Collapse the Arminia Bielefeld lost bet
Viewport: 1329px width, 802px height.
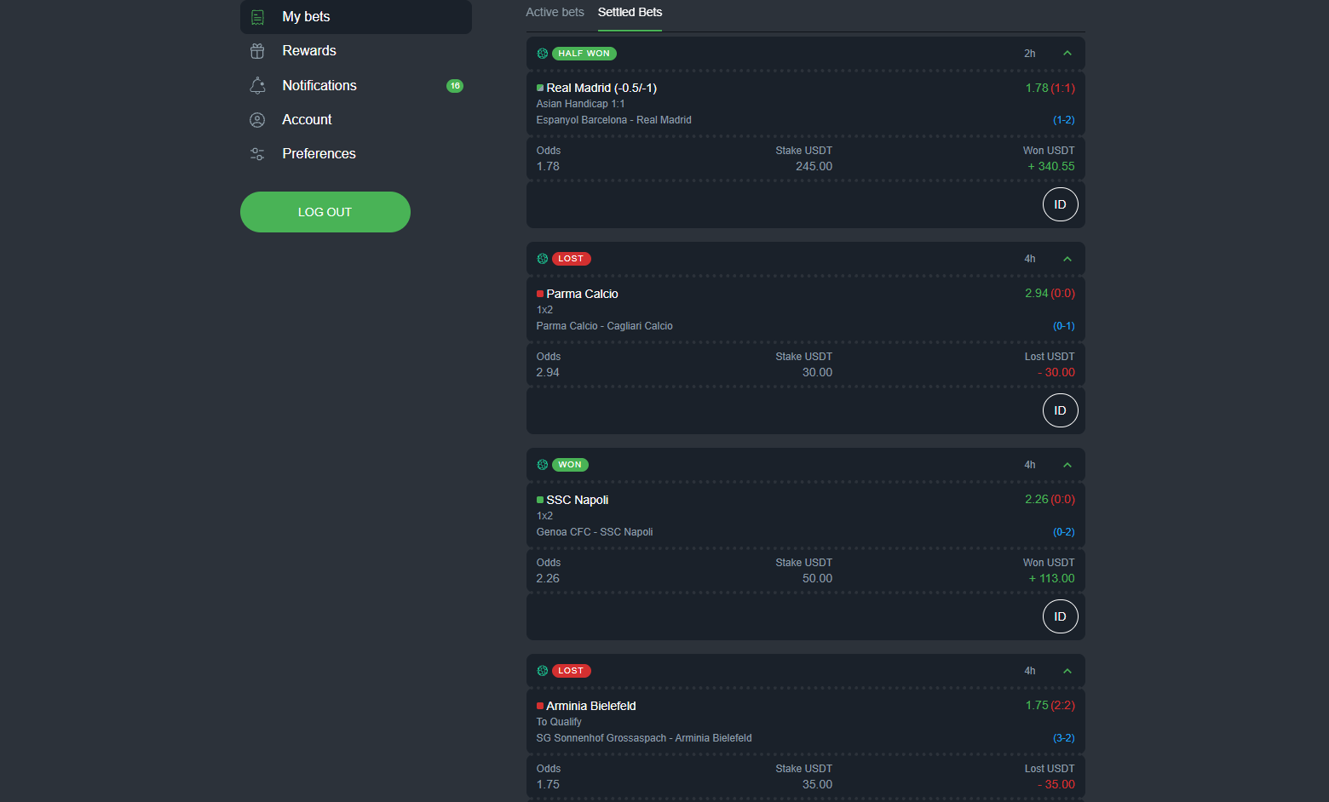pos(1067,671)
